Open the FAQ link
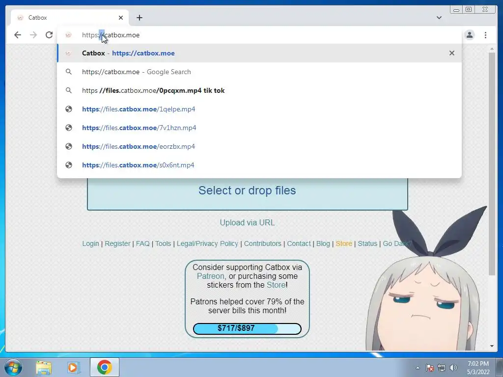503x377 pixels. 143,243
